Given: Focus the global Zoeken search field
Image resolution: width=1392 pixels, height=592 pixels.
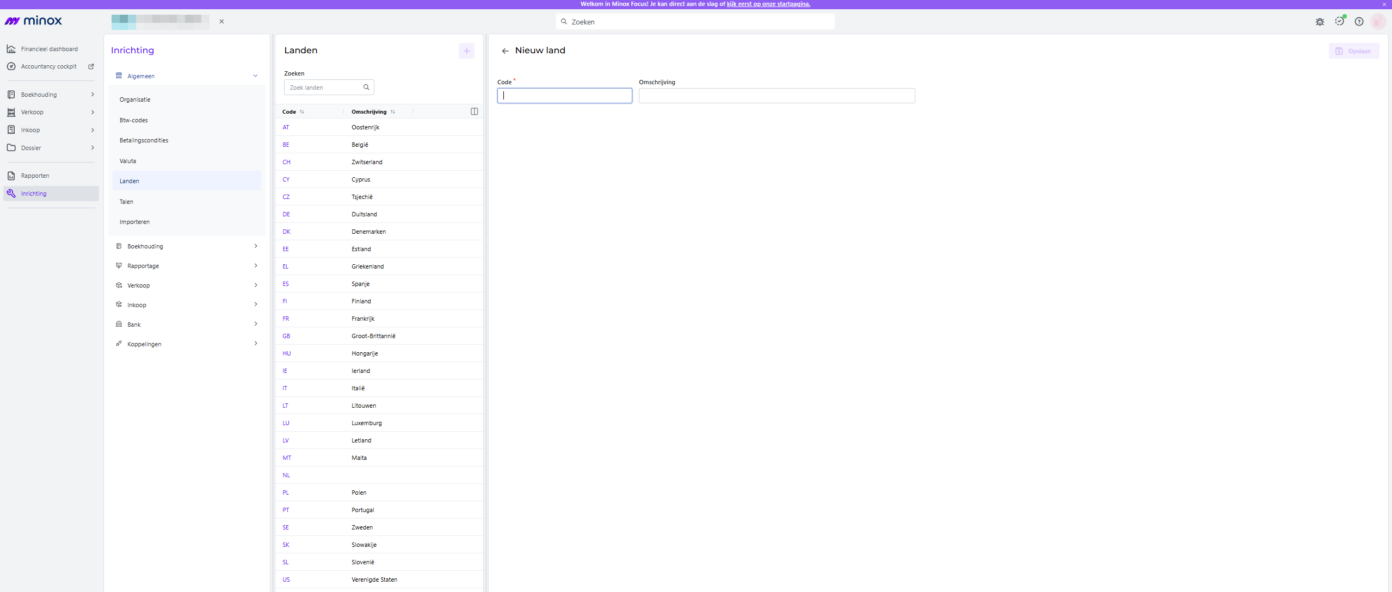Looking at the screenshot, I should [695, 22].
